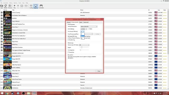The width and height of the screenshot is (169, 95).
Task: Open the Options menu
Action: click(x=15, y=3)
